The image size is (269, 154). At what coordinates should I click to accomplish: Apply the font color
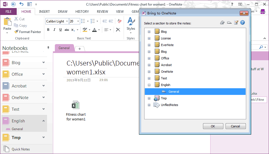pos(94,30)
